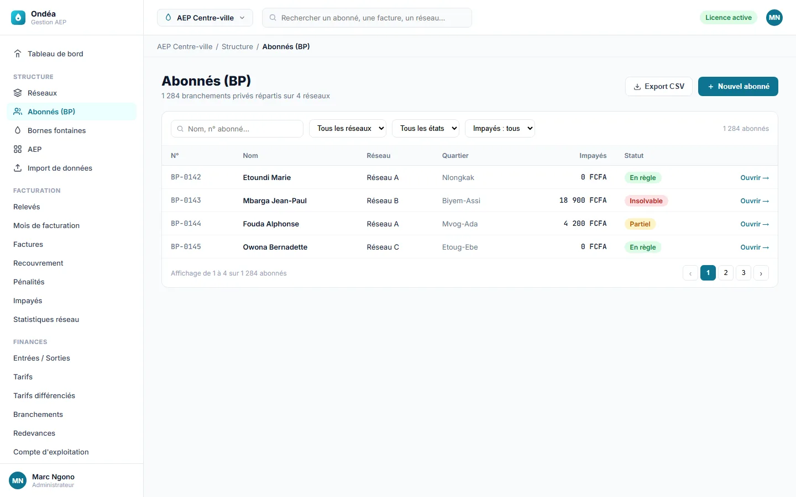Focus the Nom, n° abonné search box
This screenshot has height=497, width=796.
click(x=237, y=129)
